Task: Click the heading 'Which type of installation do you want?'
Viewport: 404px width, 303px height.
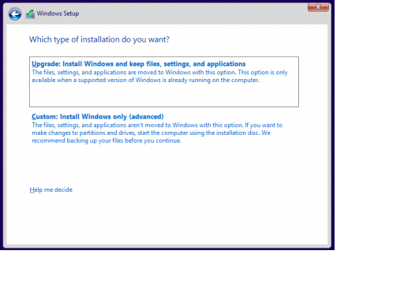Action: pos(99,39)
